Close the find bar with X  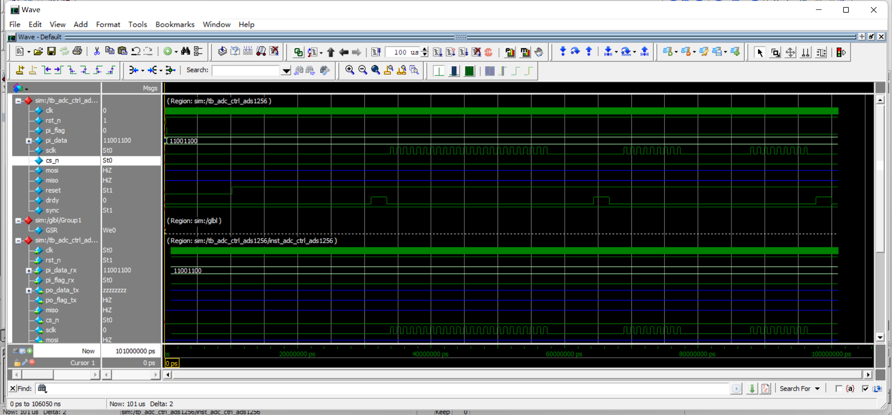[x=13, y=389]
